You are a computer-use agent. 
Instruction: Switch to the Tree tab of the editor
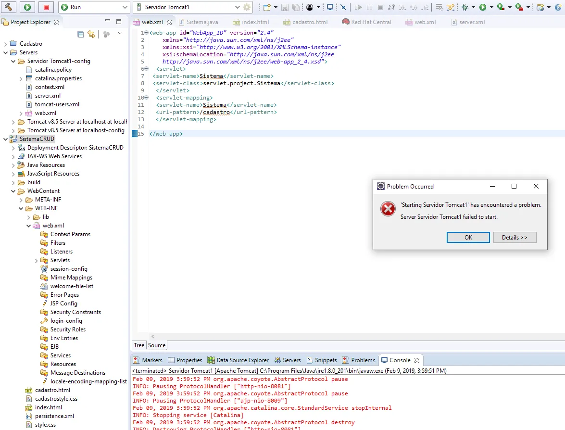pyautogui.click(x=139, y=345)
